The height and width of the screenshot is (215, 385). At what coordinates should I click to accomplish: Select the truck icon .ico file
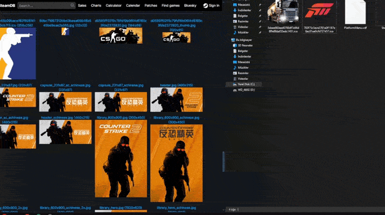click(283, 17)
